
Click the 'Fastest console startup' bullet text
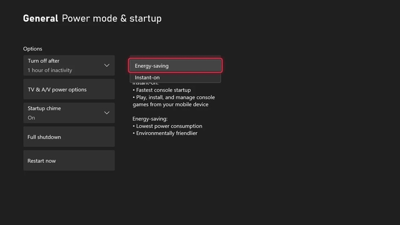163,90
